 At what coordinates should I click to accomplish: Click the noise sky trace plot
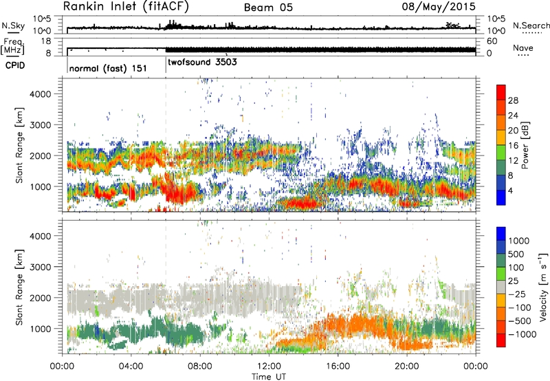pos(269,25)
